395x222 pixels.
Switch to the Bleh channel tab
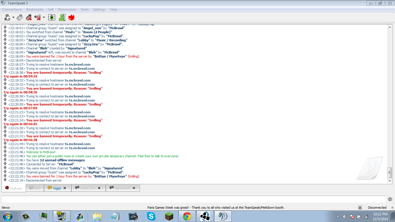[x=35, y=188]
